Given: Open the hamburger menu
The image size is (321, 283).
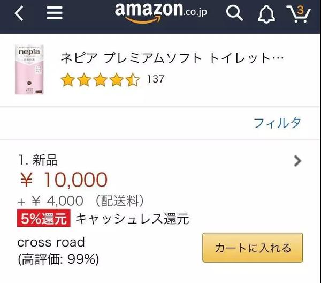Looking at the screenshot, I should (x=54, y=13).
